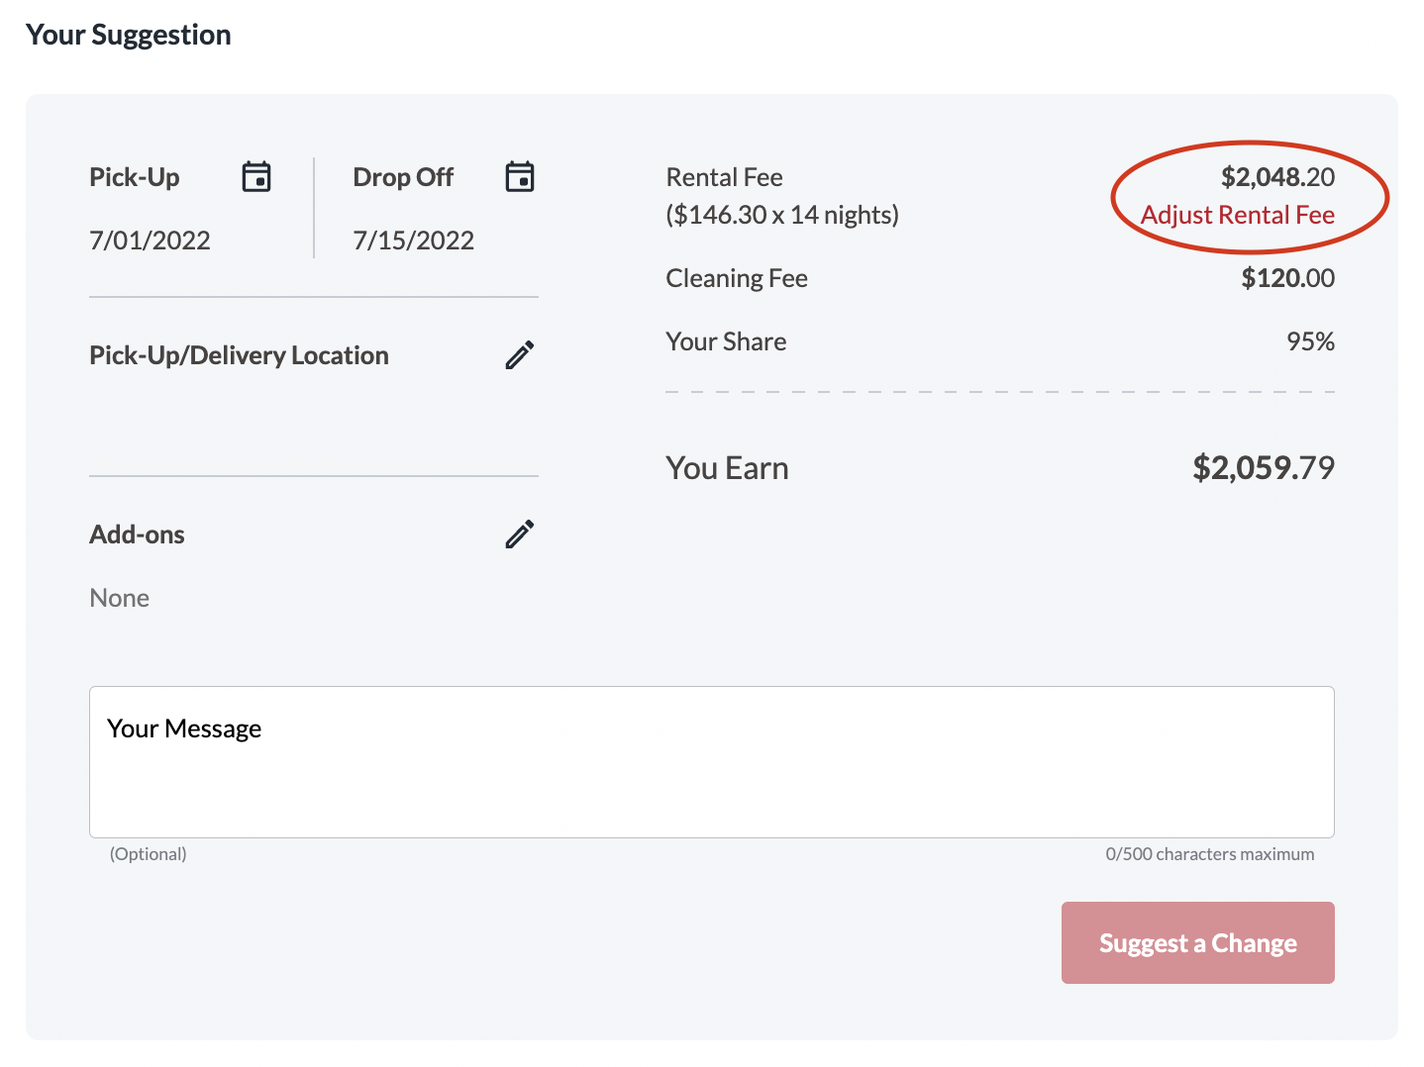Edit Pick-Up/Delivery Location via pencil icon
Image resolution: width=1424 pixels, height=1067 pixels.
(520, 355)
